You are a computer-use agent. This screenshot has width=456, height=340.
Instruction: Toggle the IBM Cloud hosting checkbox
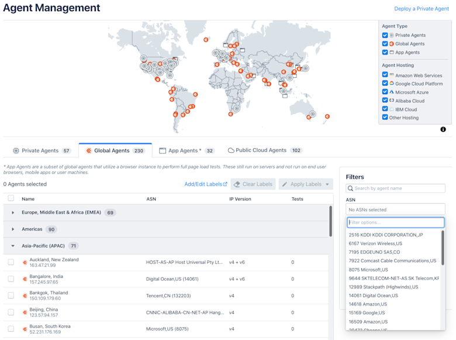click(385, 109)
